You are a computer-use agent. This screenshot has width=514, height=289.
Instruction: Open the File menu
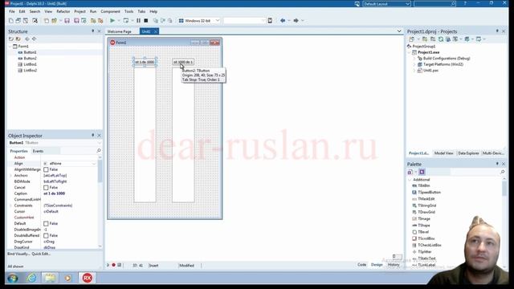12,11
